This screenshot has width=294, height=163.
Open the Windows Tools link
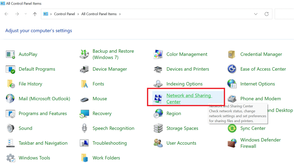[x=34, y=158]
